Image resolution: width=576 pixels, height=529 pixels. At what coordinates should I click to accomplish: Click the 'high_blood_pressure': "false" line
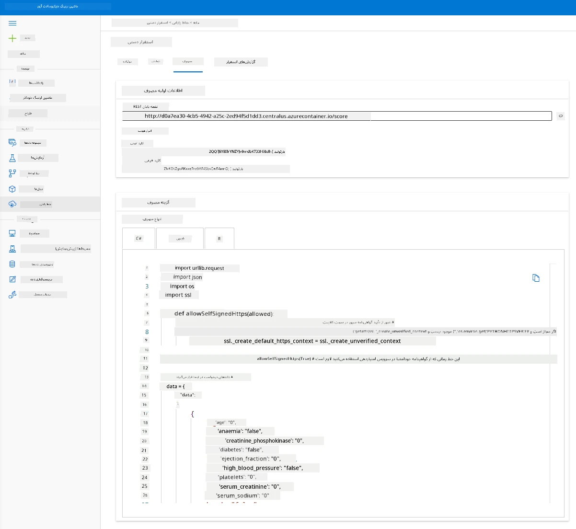pyautogui.click(x=263, y=468)
